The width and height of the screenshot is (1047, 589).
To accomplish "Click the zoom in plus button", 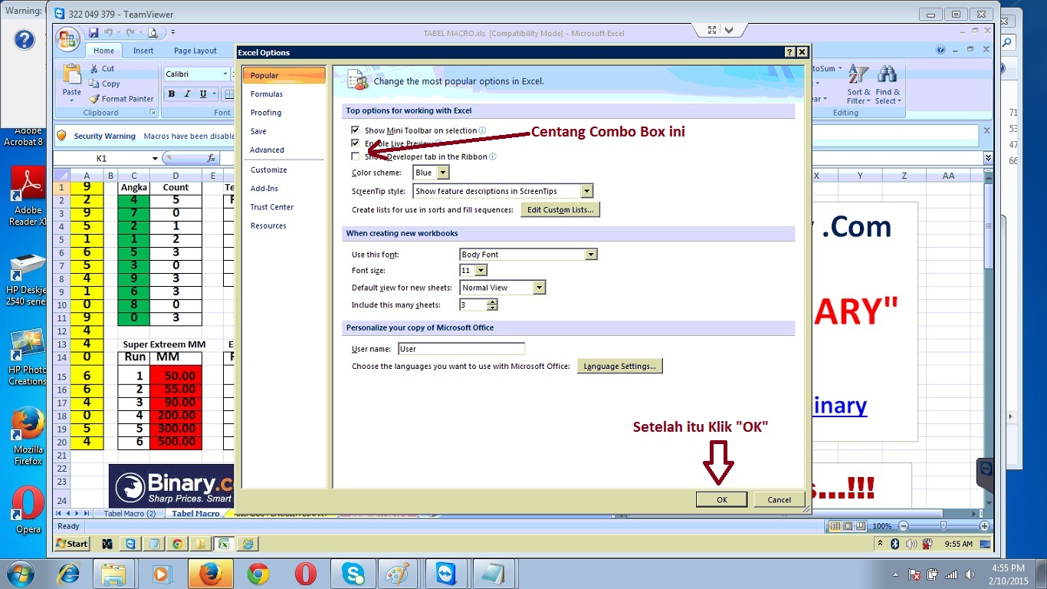I will tap(985, 527).
